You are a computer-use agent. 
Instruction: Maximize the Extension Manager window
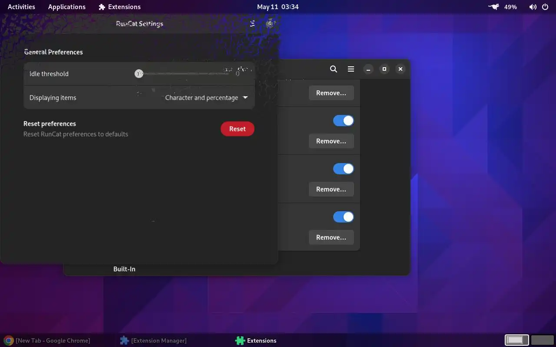[x=384, y=69]
